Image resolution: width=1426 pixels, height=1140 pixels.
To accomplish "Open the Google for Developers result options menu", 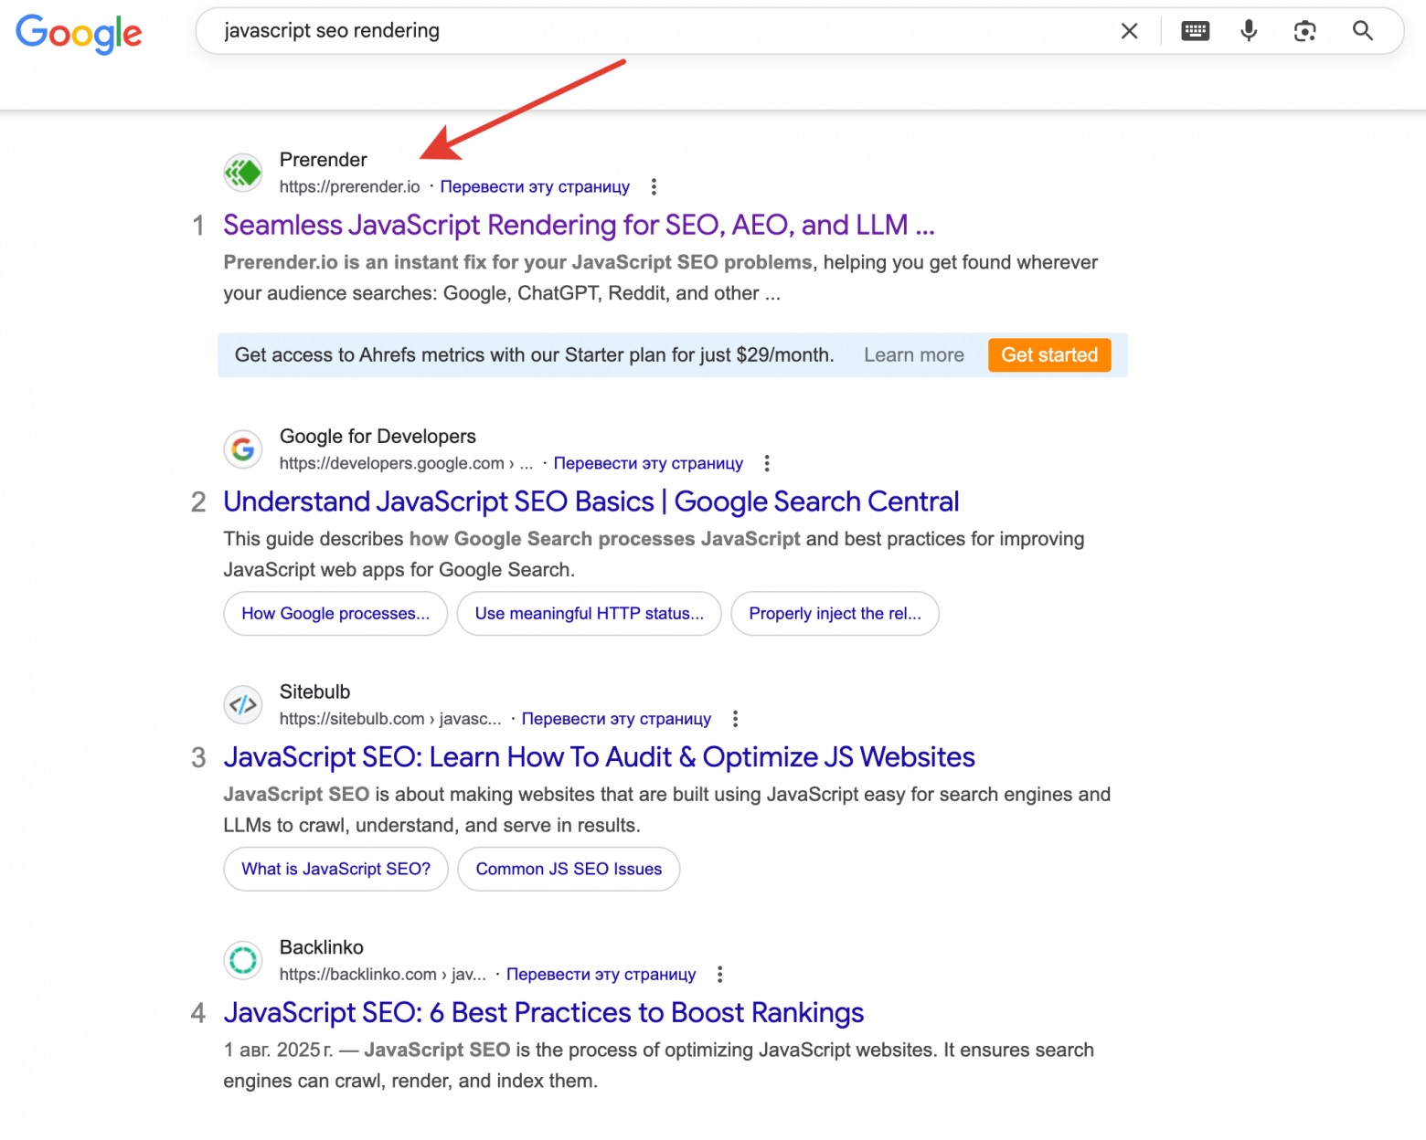I will pos(767,463).
